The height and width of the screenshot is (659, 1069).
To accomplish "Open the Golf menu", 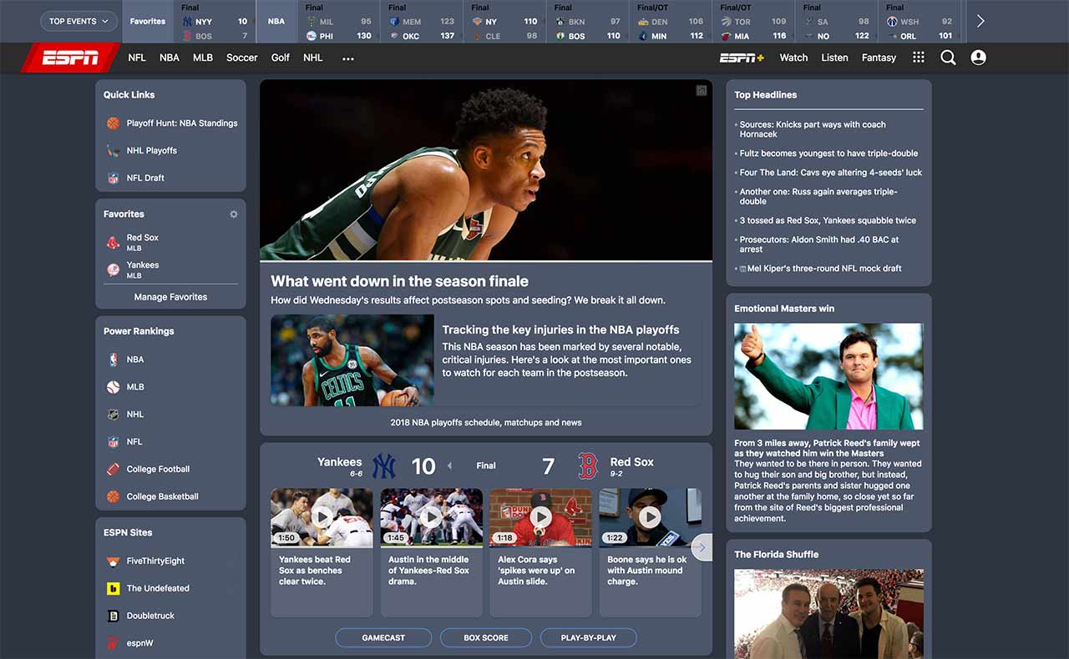I will [x=281, y=58].
